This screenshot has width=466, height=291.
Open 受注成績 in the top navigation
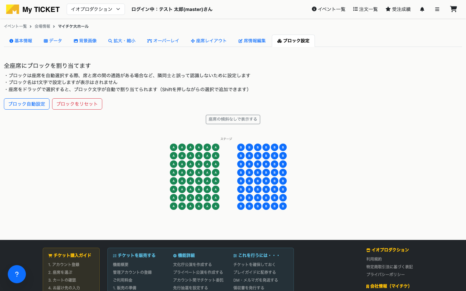click(x=398, y=9)
